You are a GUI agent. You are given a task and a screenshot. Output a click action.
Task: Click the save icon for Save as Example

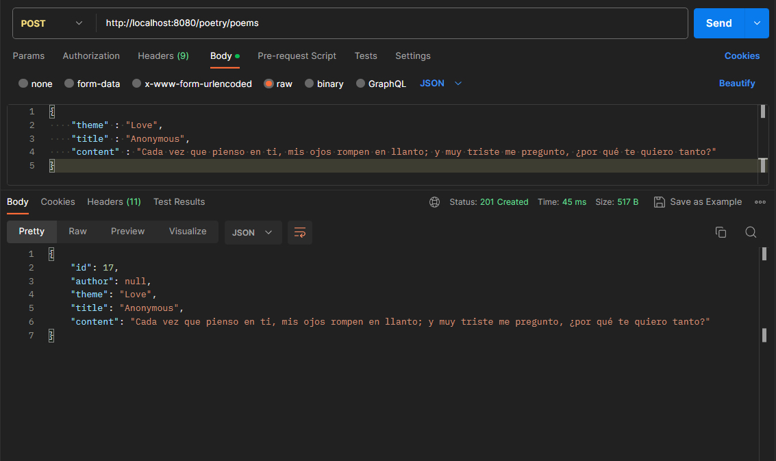pyautogui.click(x=659, y=202)
